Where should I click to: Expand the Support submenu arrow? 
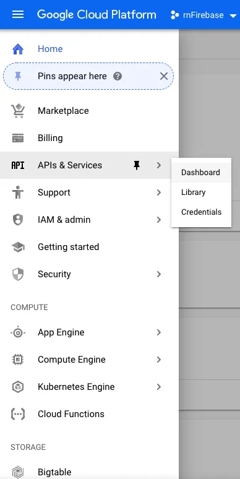click(x=159, y=192)
